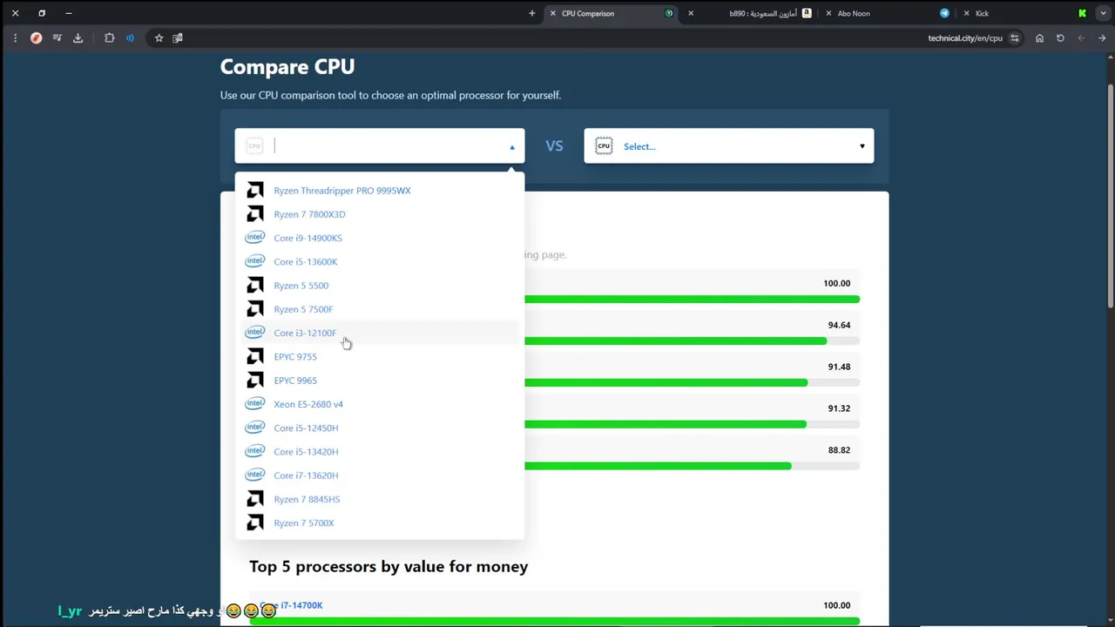Open site information tune icon
The width and height of the screenshot is (1115, 627).
coord(1015,38)
